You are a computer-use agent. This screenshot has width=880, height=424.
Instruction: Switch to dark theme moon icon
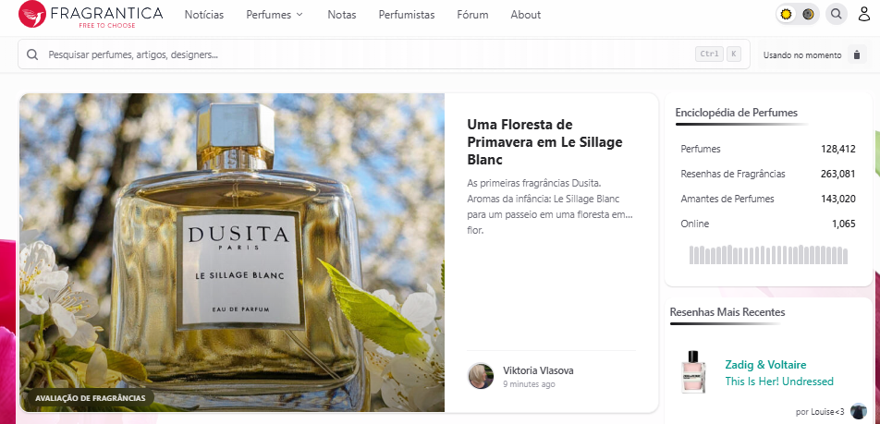coord(808,15)
